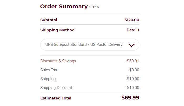184x106 pixels.
Task: Click the $120.00 subtotal amount
Action: coord(132,20)
